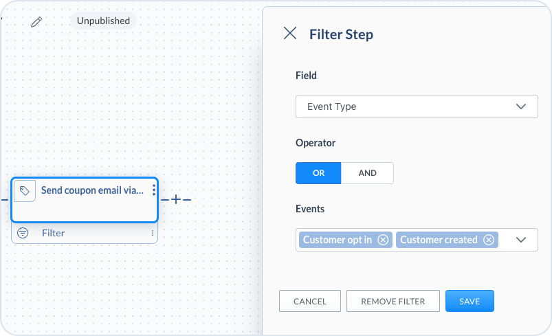Save the filter step
Image resolution: width=552 pixels, height=336 pixels.
point(470,301)
